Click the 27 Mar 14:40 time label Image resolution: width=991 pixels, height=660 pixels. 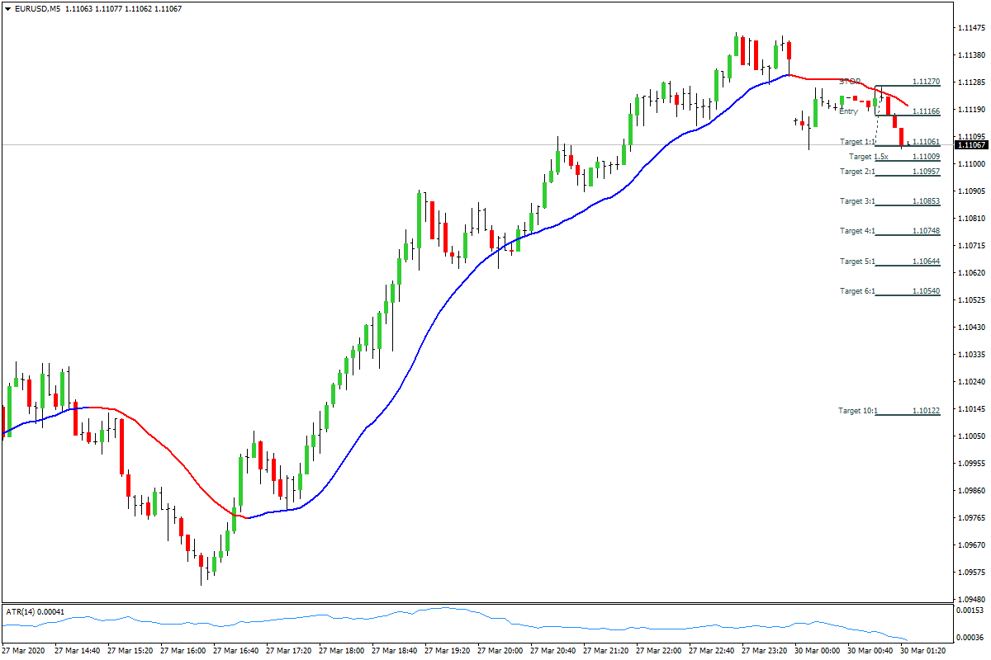point(78,651)
